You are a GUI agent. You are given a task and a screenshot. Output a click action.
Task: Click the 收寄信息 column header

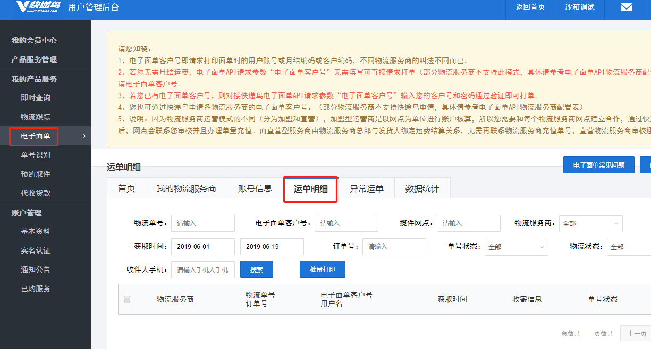point(527,299)
